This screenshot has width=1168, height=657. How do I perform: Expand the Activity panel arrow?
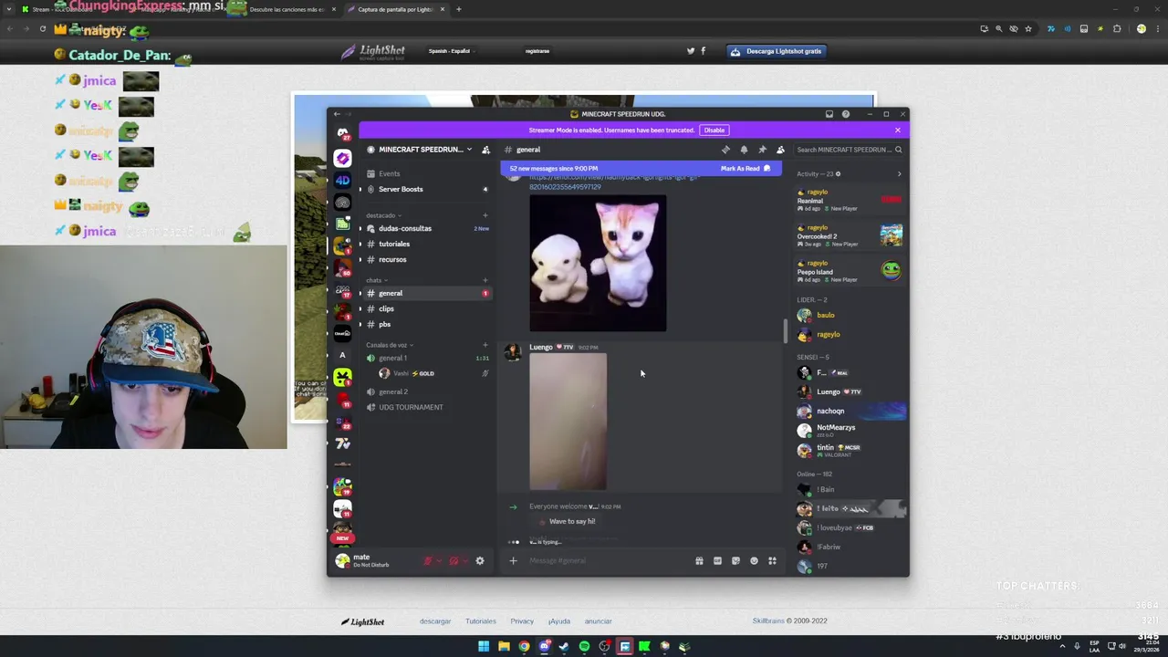[x=899, y=173]
